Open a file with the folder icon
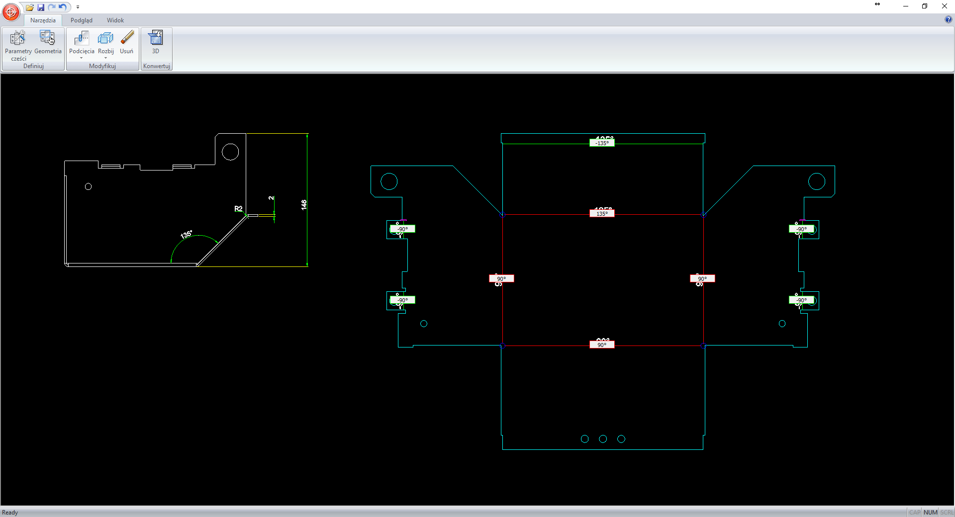The image size is (955, 517). [30, 7]
